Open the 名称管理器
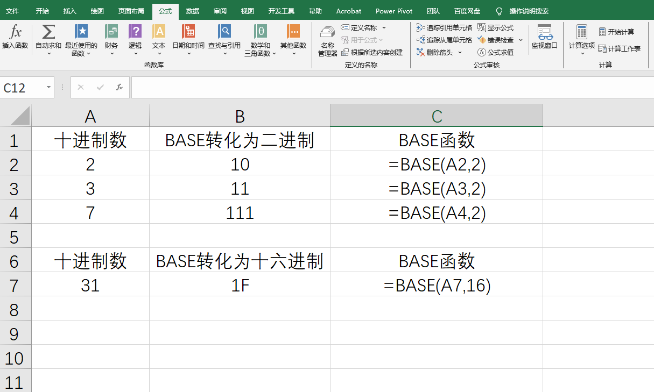The height and width of the screenshot is (392, 654). click(x=327, y=40)
